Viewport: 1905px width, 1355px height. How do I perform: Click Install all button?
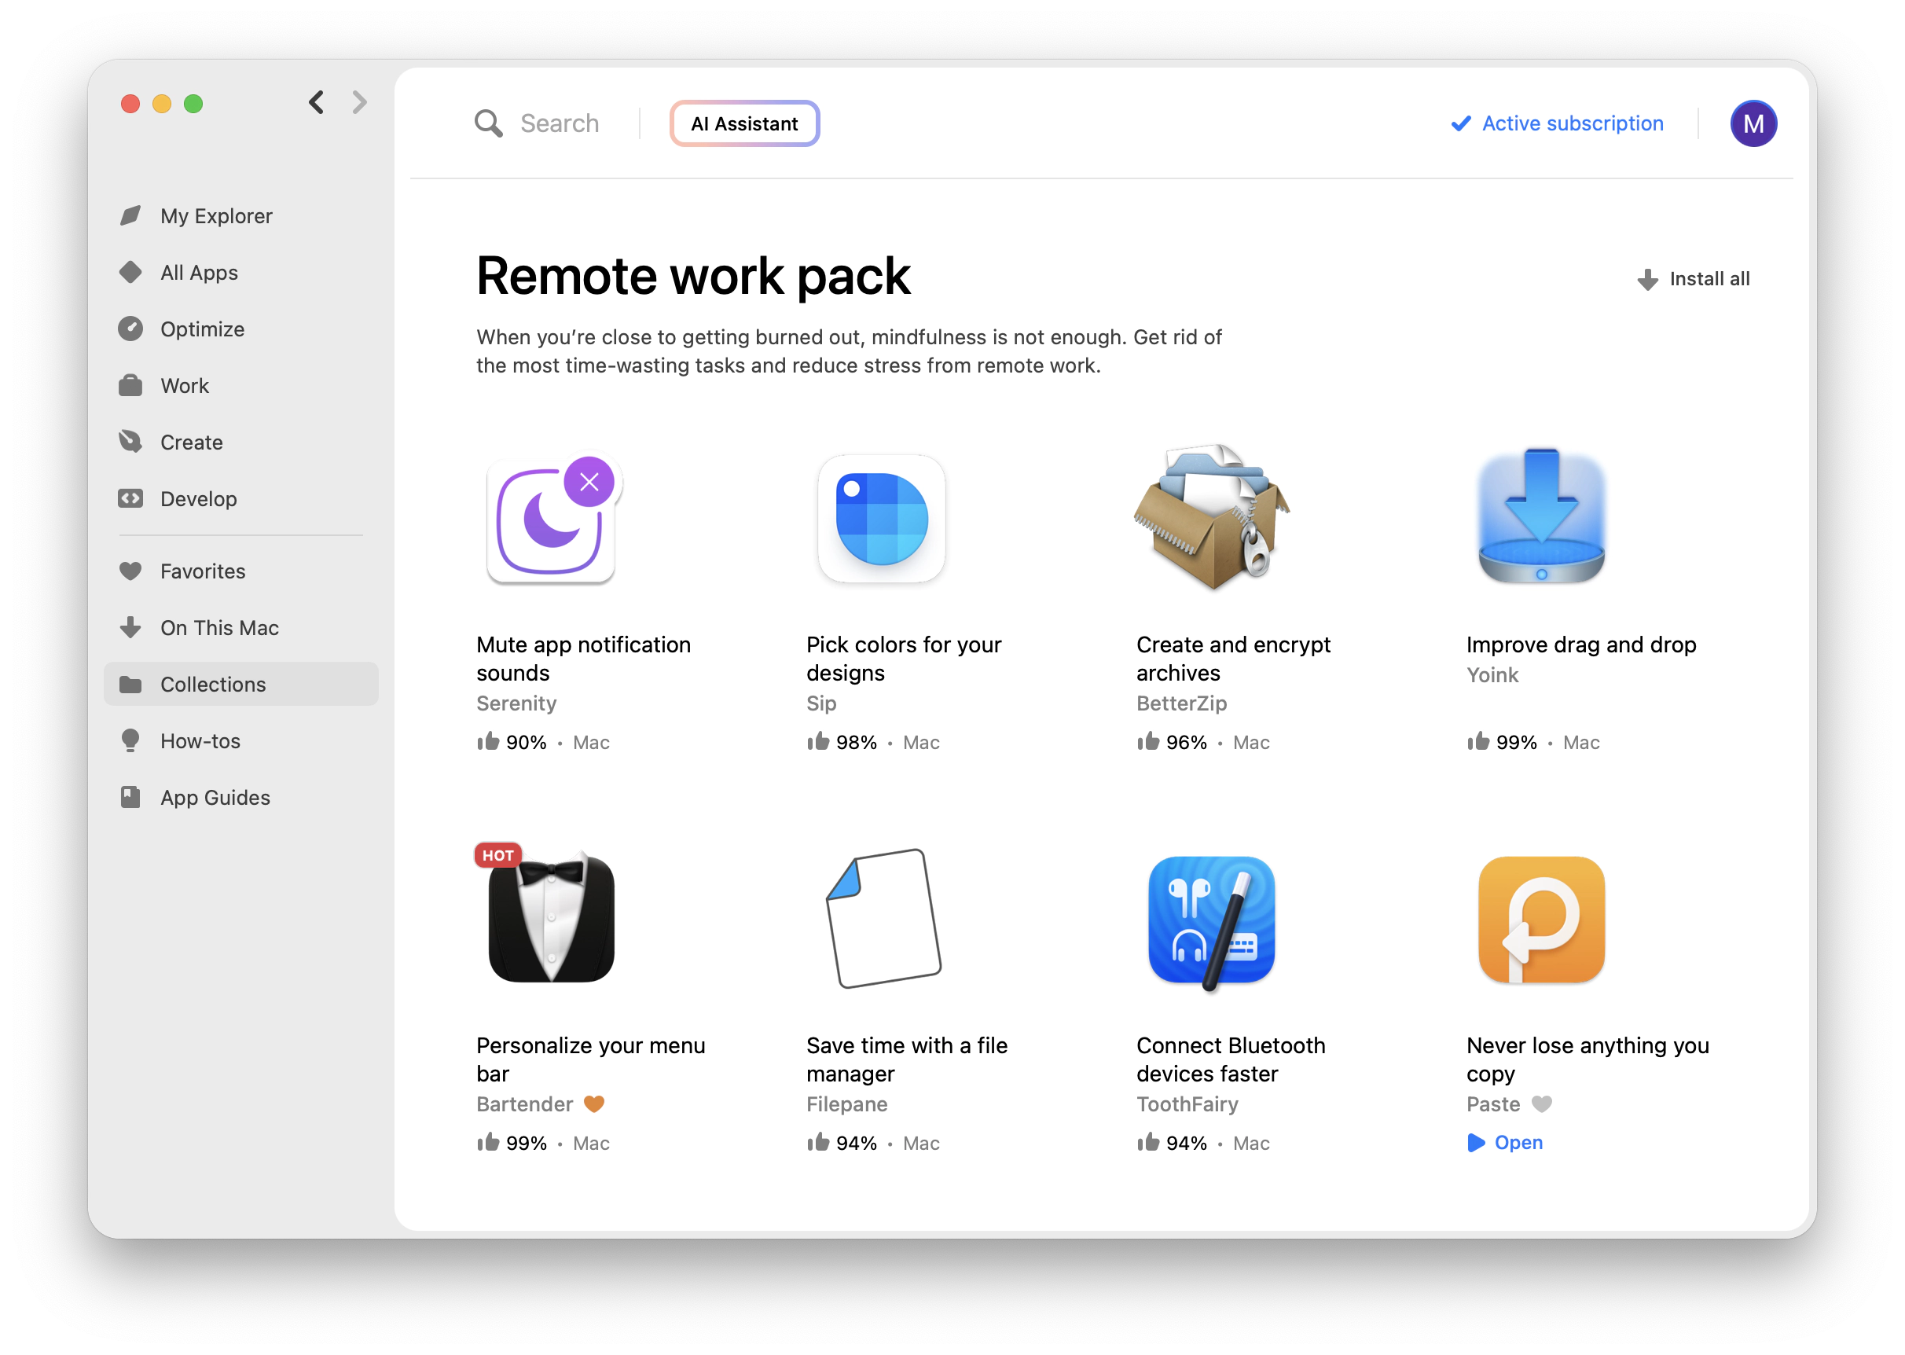coord(1692,277)
